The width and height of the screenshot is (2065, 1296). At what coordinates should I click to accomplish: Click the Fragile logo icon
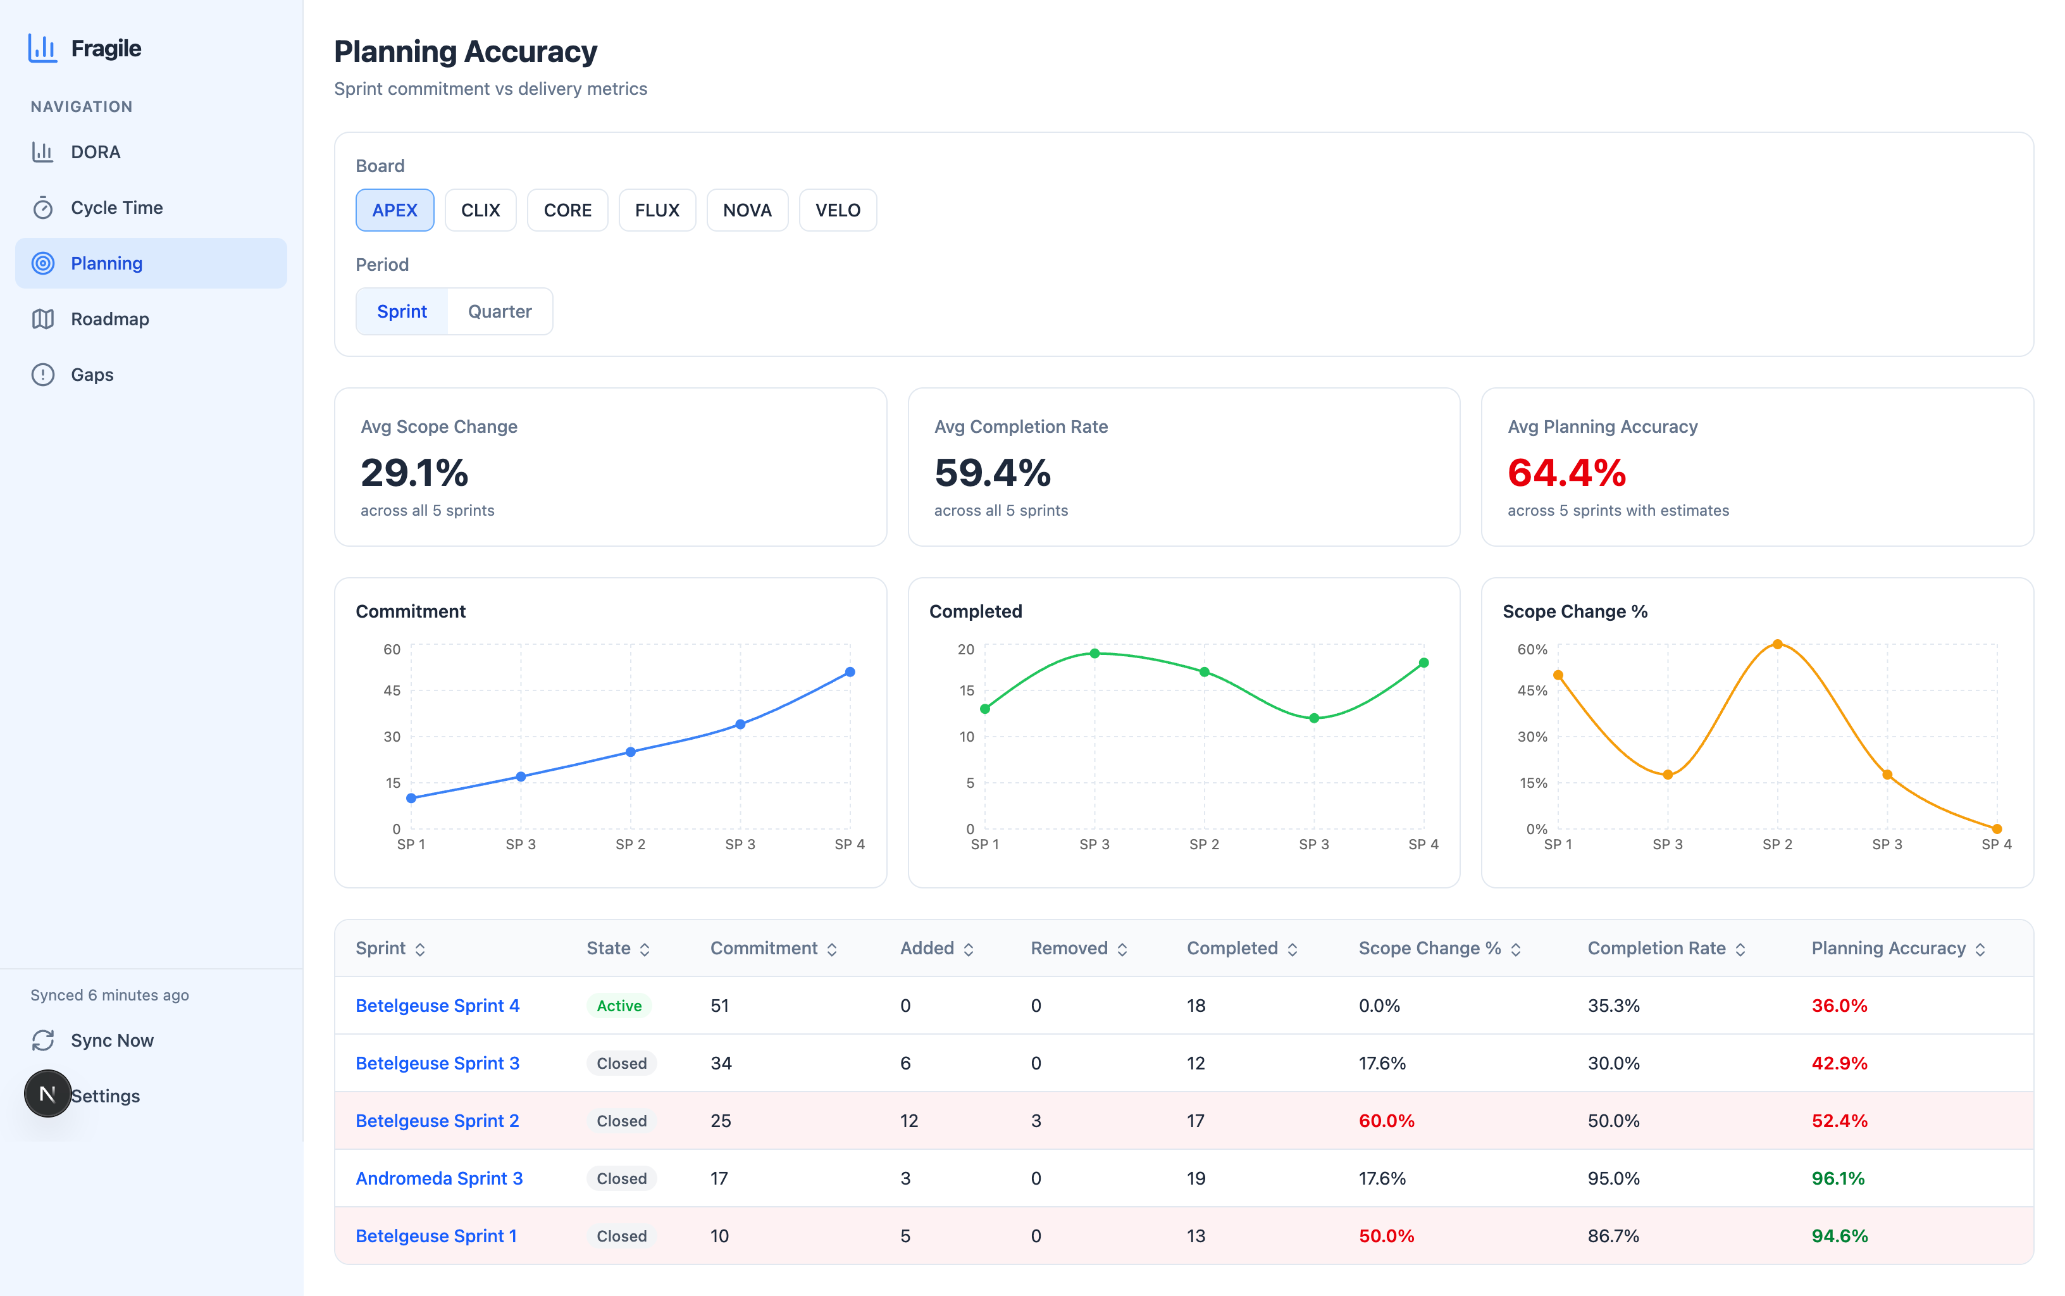coord(42,49)
